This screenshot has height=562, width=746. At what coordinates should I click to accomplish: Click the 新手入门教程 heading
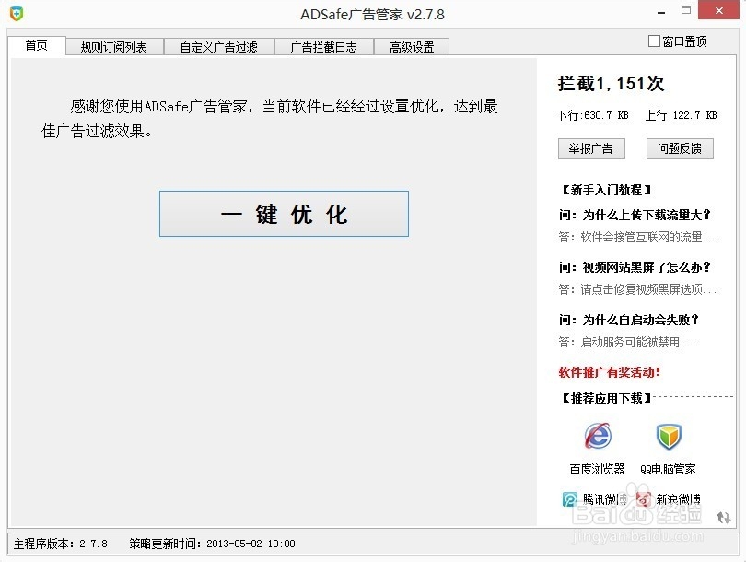coord(606,191)
